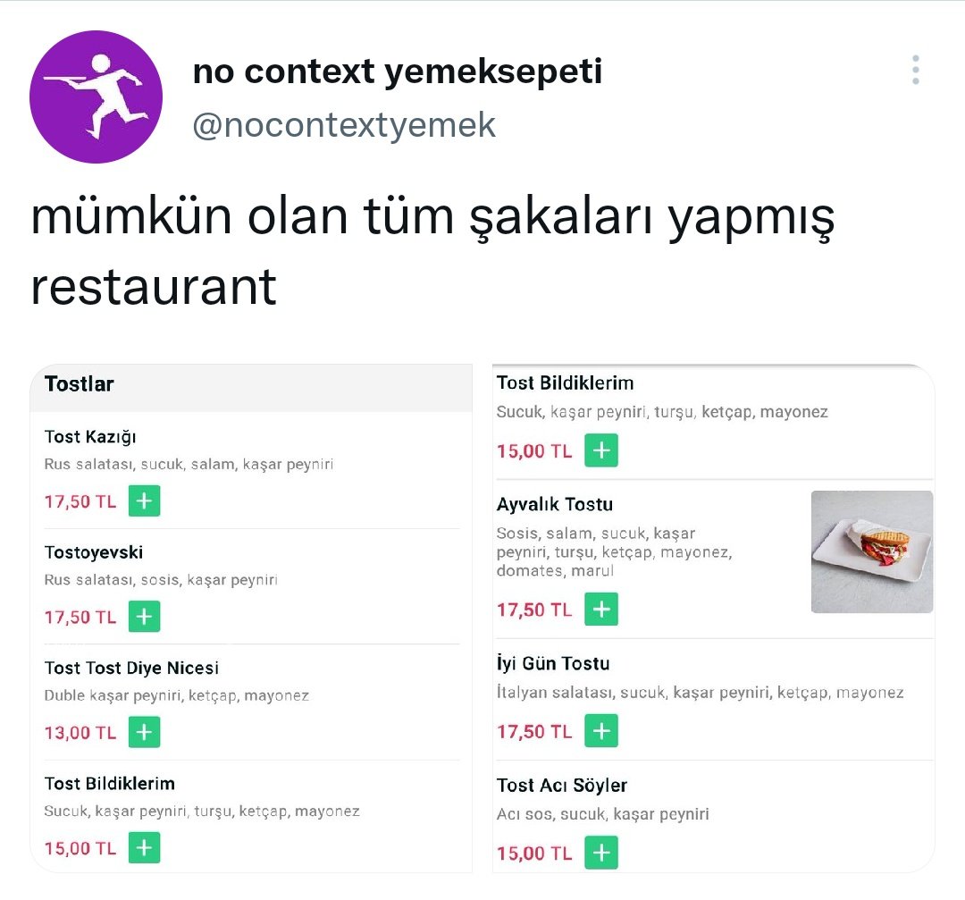The width and height of the screenshot is (965, 900).
Task: Click the no context yemeksepeti display name
Action: pos(397,71)
